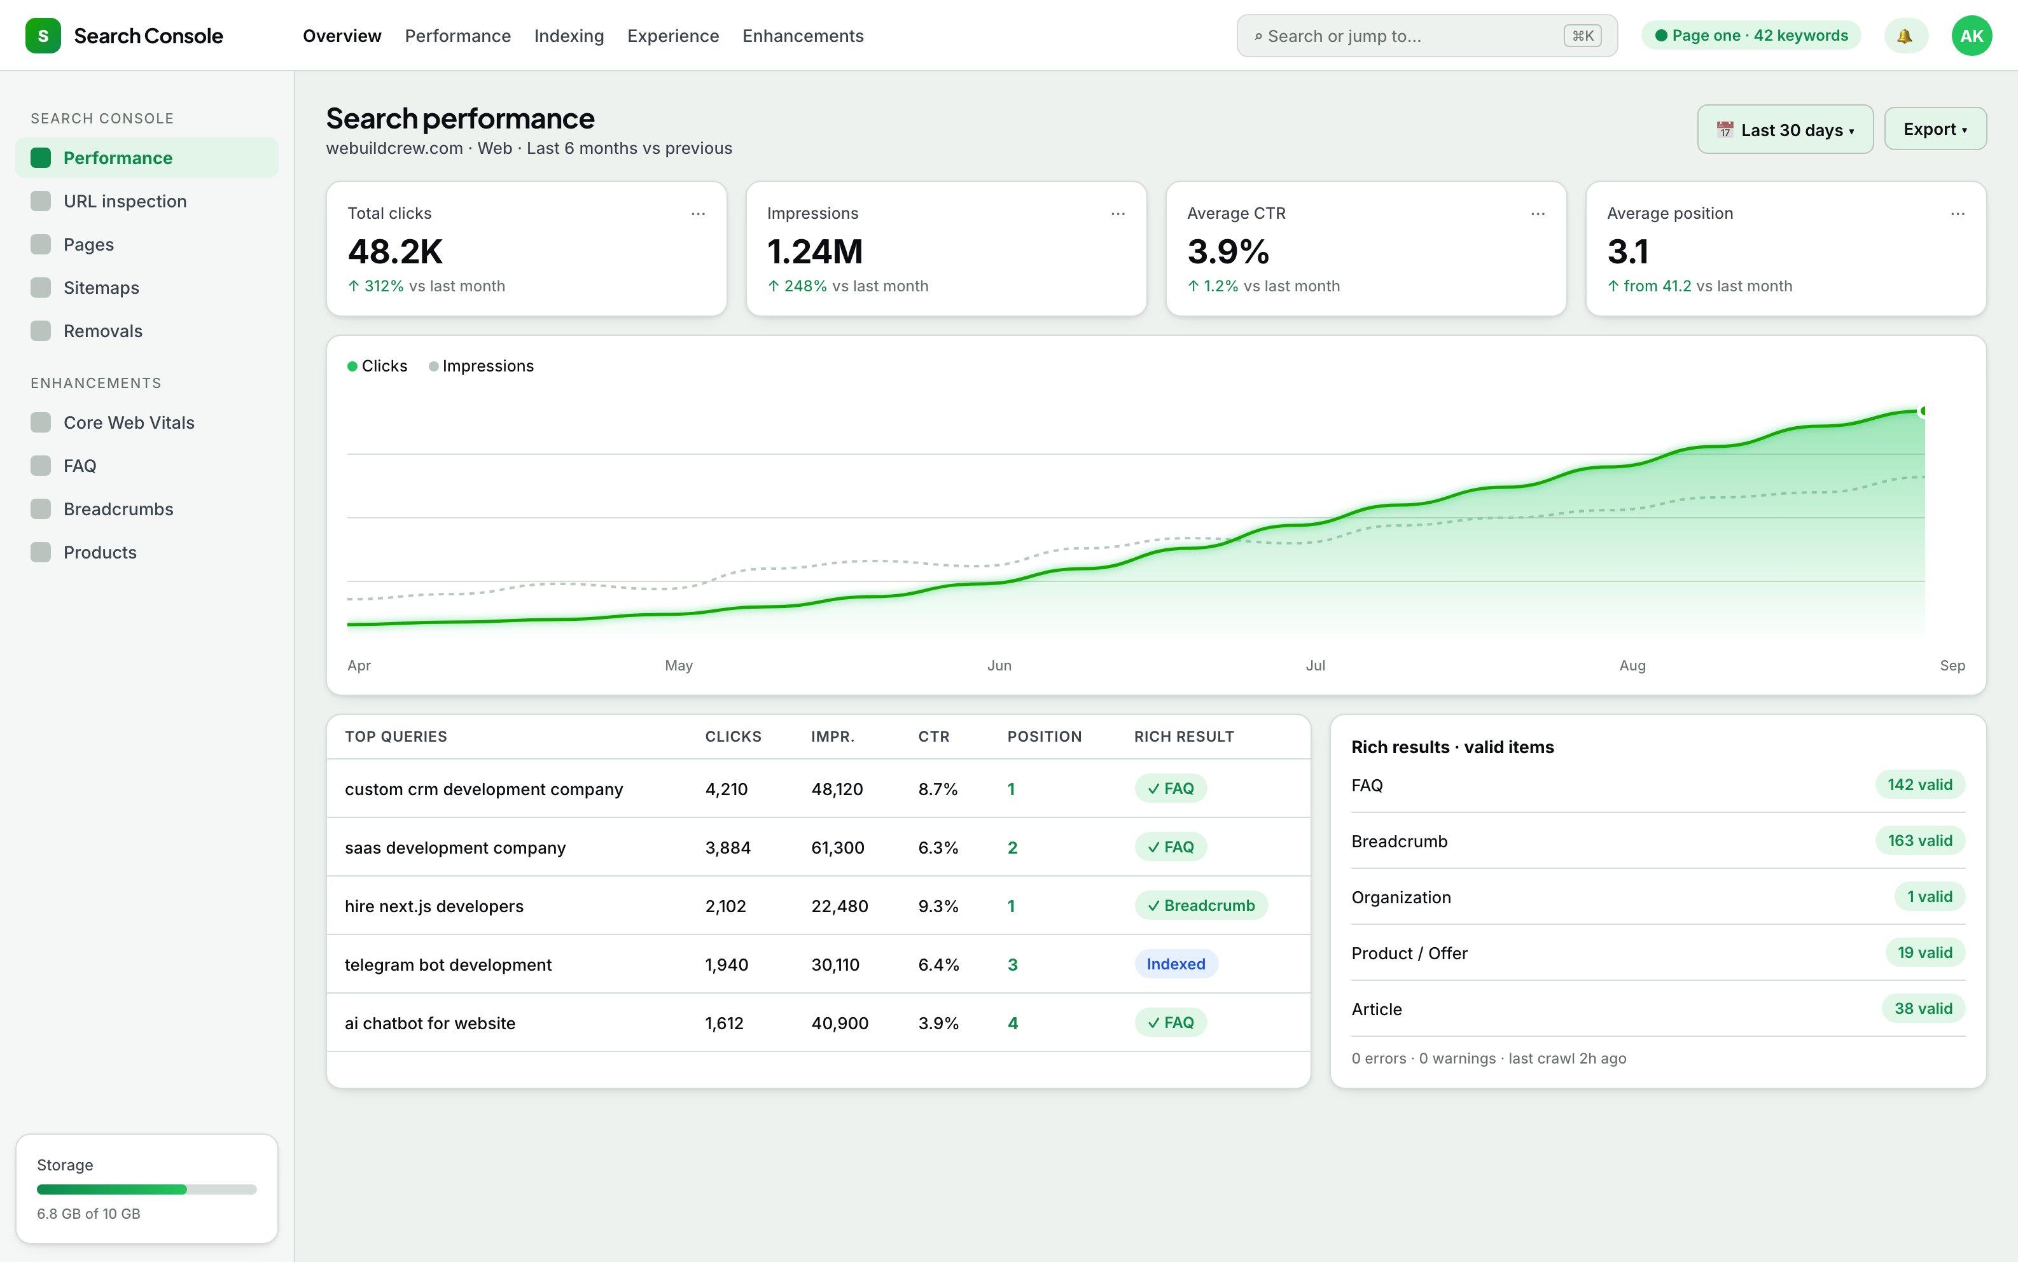Toggle the Impressions series in chart legend
2018x1262 pixels.
pyautogui.click(x=481, y=366)
